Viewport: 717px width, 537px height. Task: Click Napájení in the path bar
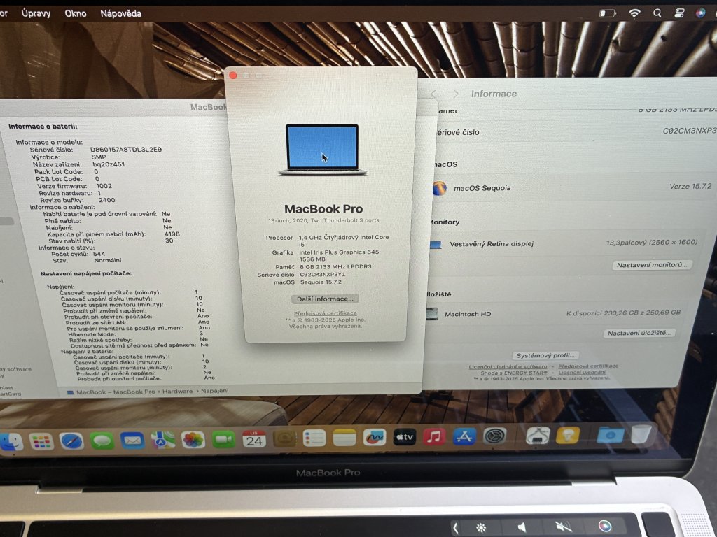coord(215,391)
